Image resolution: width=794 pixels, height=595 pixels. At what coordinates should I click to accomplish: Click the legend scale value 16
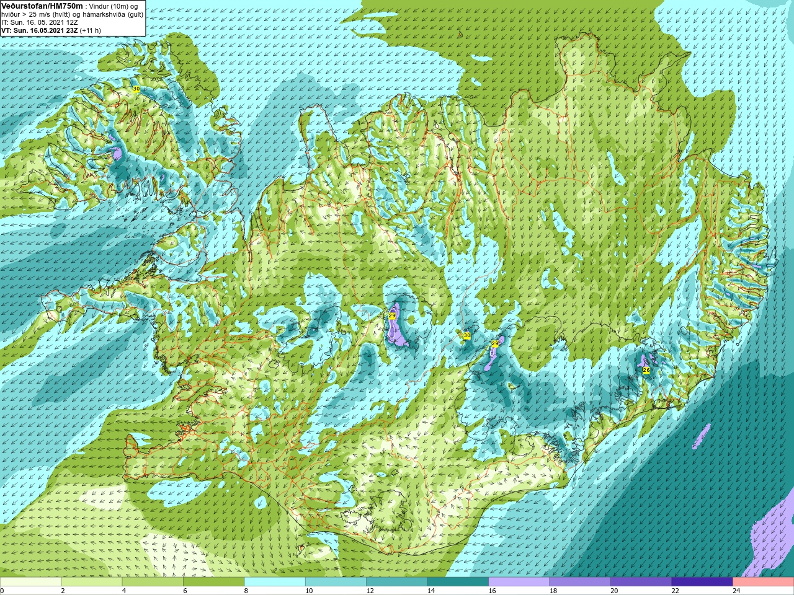pyautogui.click(x=492, y=591)
